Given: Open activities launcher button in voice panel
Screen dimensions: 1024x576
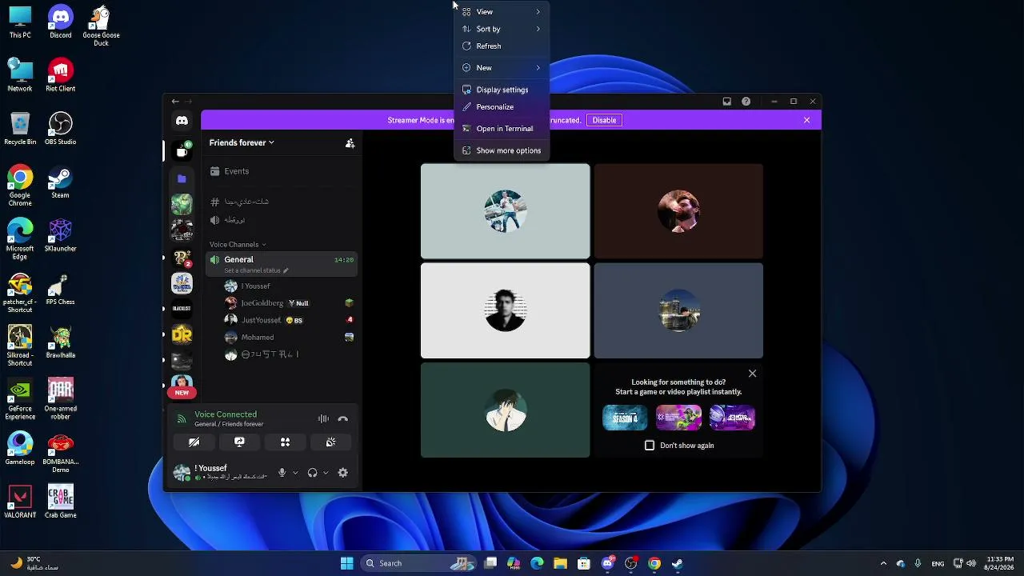Looking at the screenshot, I should click(285, 442).
